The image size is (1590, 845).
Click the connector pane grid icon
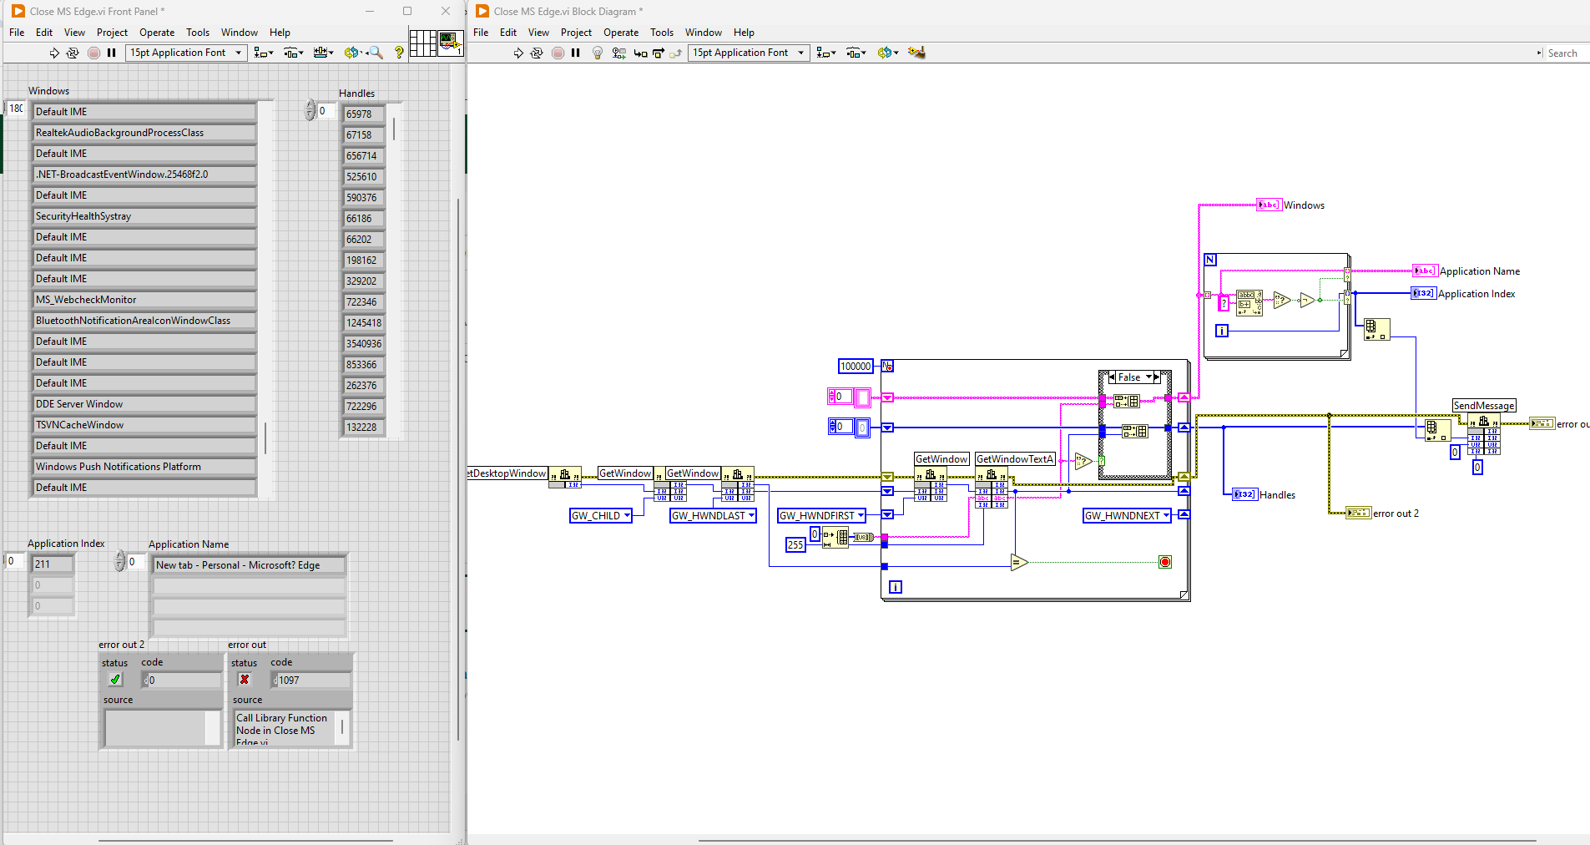pyautogui.click(x=422, y=43)
